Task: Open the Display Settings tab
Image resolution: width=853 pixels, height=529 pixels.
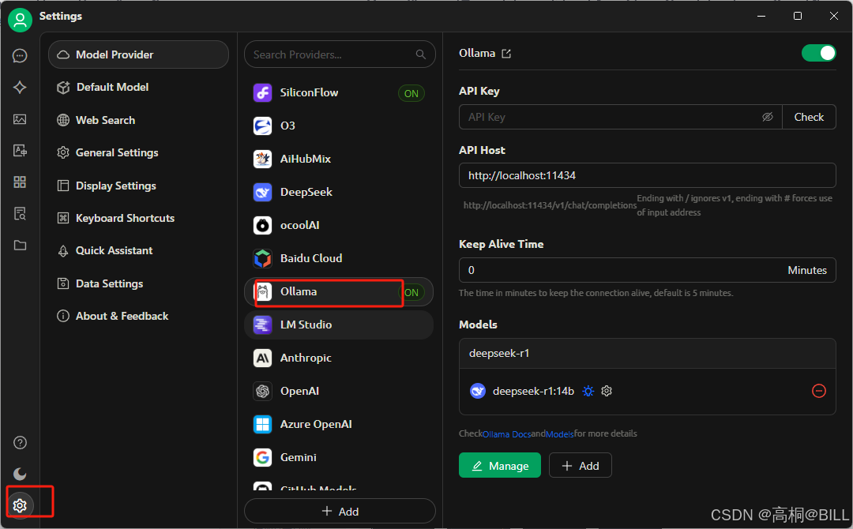Action: coord(139,186)
